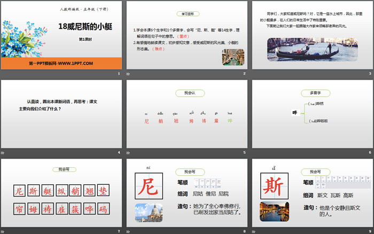
Task: Select slide 6 with 多音字 heading
Action: pyautogui.click(x=313, y=114)
